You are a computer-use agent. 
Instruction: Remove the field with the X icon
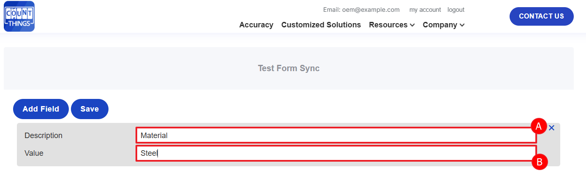click(551, 128)
